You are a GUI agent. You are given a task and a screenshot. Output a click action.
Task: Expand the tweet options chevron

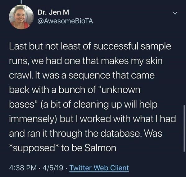pos(175,13)
